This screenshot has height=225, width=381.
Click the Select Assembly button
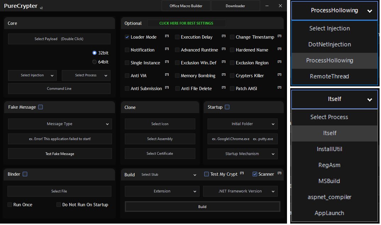[x=160, y=139]
